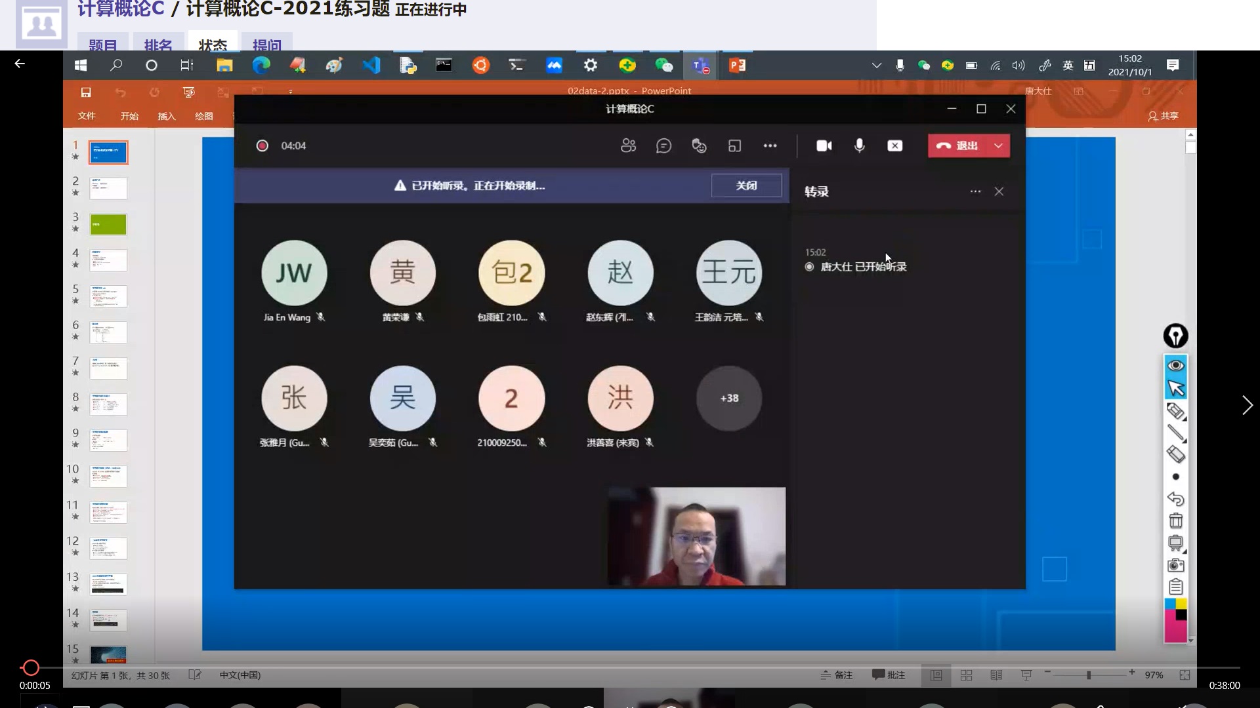Screen dimensions: 1260x708
Task: Start slideshow from status bar icon
Action: 1026,675
